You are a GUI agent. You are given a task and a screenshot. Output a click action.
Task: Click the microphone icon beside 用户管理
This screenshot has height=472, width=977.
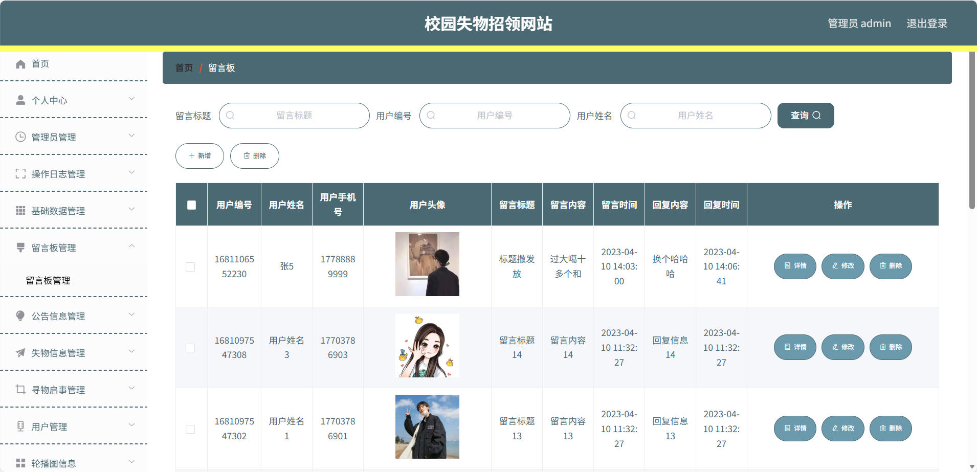click(20, 426)
